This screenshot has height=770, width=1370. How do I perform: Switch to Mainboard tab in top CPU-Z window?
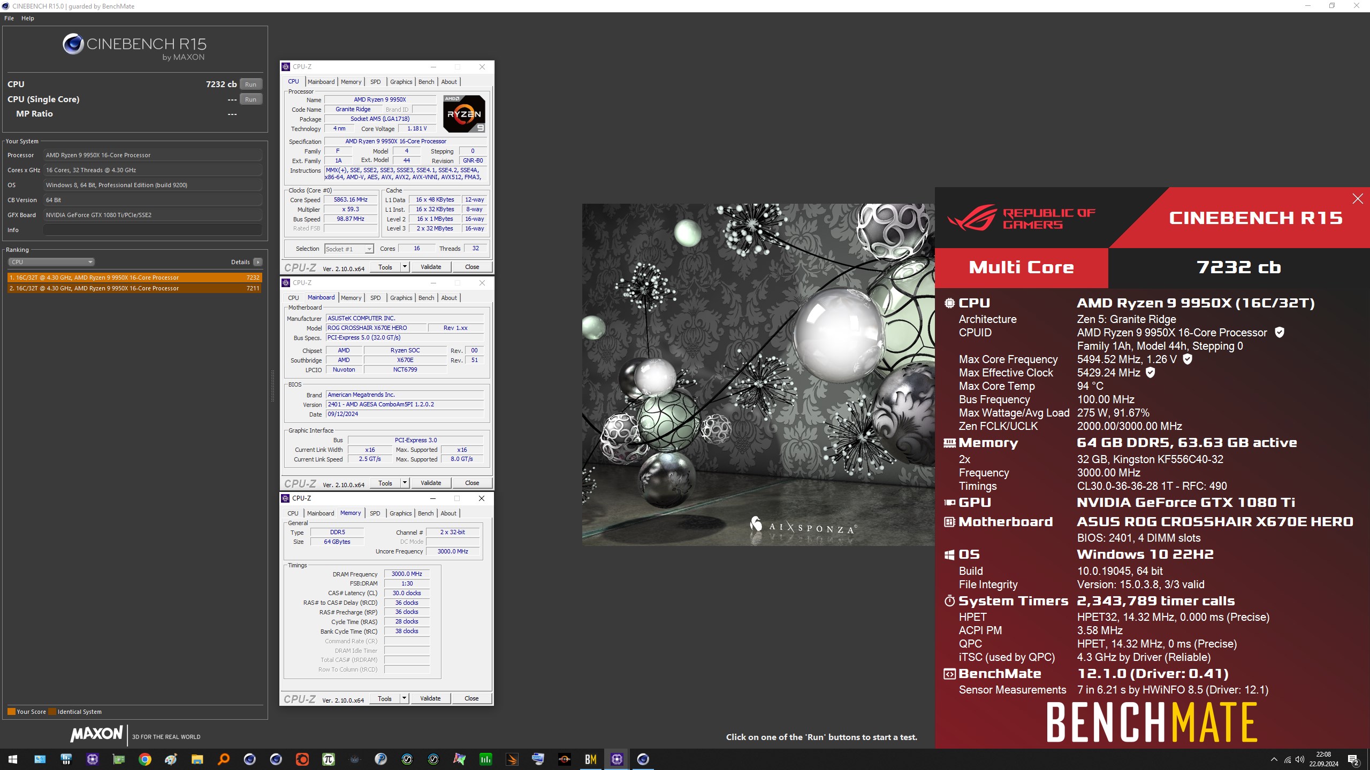pos(321,82)
